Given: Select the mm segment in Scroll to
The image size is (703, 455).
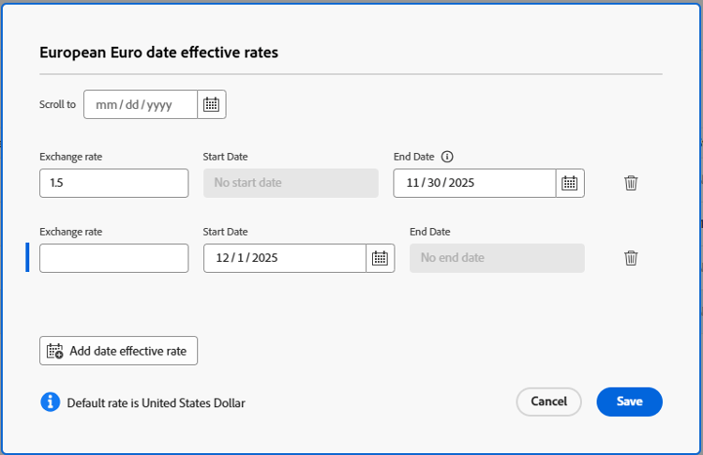Looking at the screenshot, I should [105, 105].
